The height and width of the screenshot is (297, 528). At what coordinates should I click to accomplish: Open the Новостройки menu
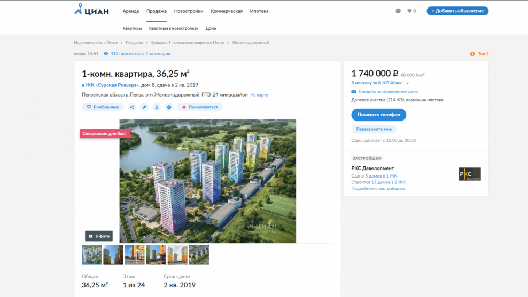(189, 11)
